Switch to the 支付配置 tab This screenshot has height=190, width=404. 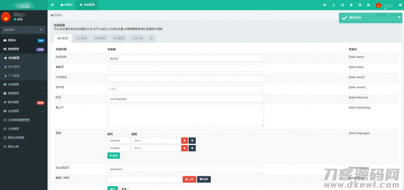[81, 38]
